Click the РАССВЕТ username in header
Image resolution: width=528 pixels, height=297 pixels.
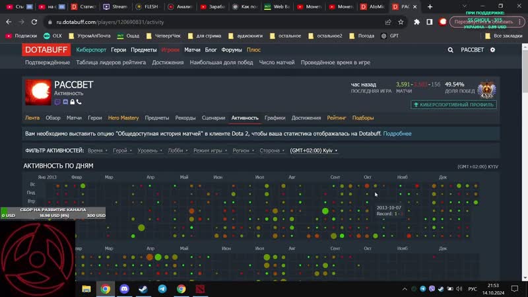coord(472,50)
